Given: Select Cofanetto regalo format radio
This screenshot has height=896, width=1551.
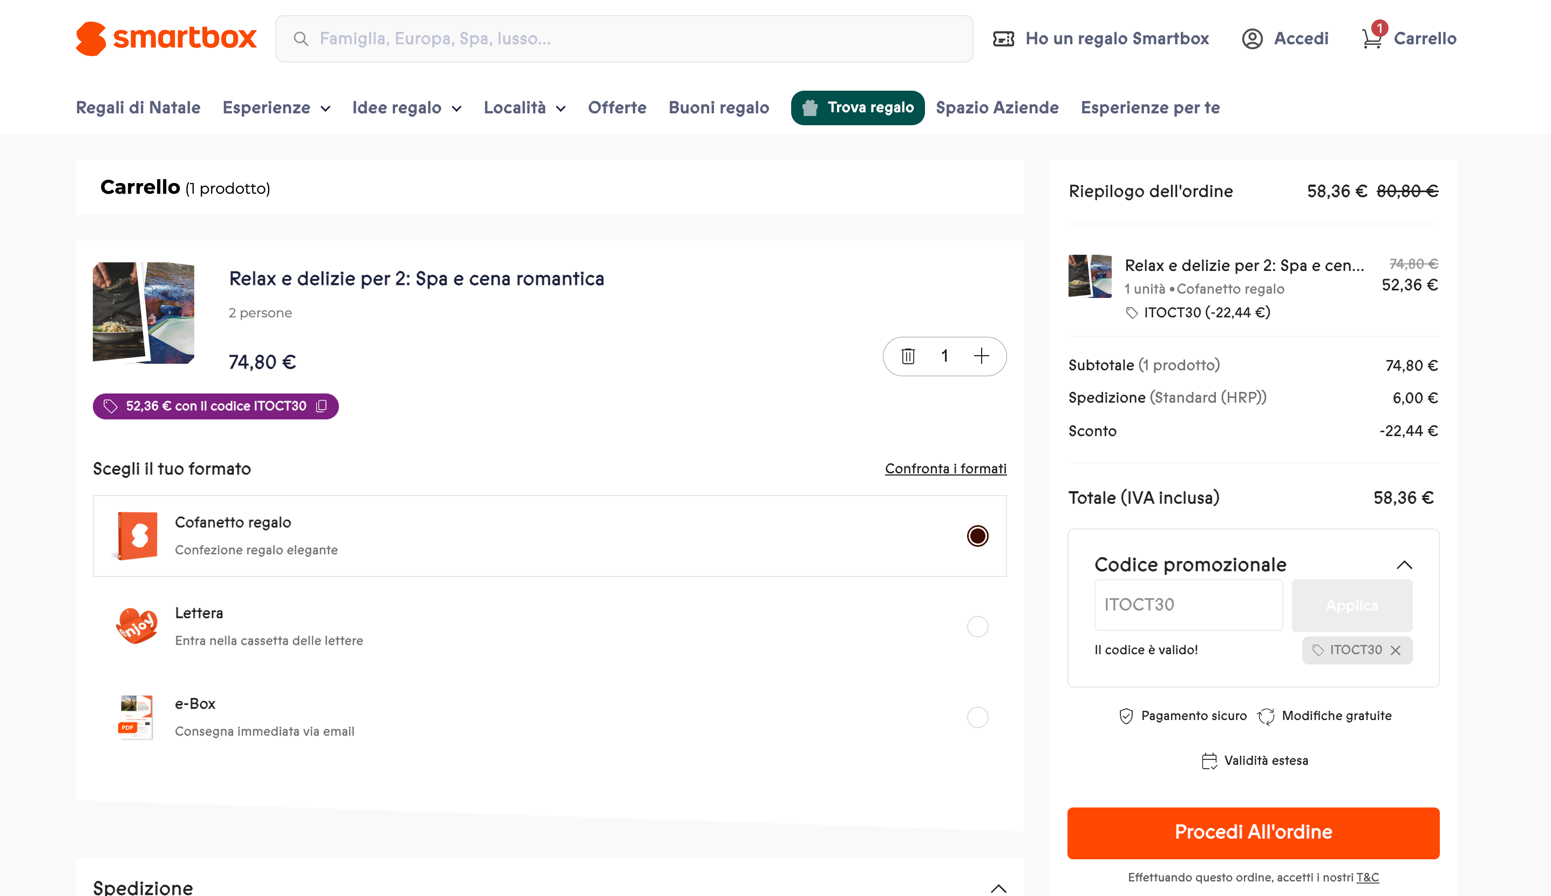Looking at the screenshot, I should pyautogui.click(x=977, y=535).
